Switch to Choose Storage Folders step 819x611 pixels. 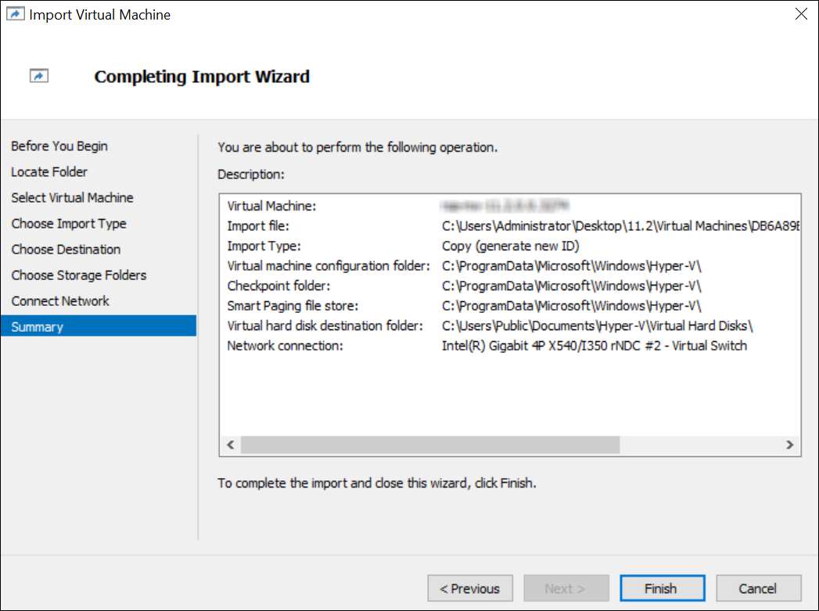pyautogui.click(x=79, y=275)
